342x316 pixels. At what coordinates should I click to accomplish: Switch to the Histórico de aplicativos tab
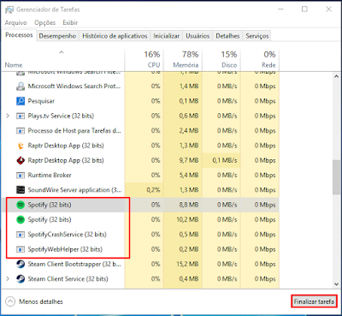pos(115,36)
